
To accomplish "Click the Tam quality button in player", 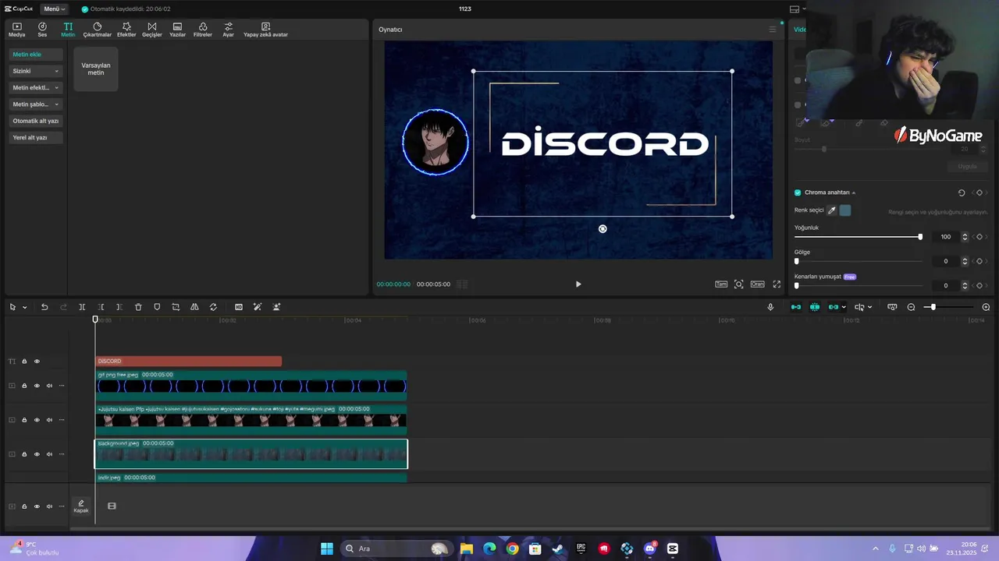I will 721,284.
